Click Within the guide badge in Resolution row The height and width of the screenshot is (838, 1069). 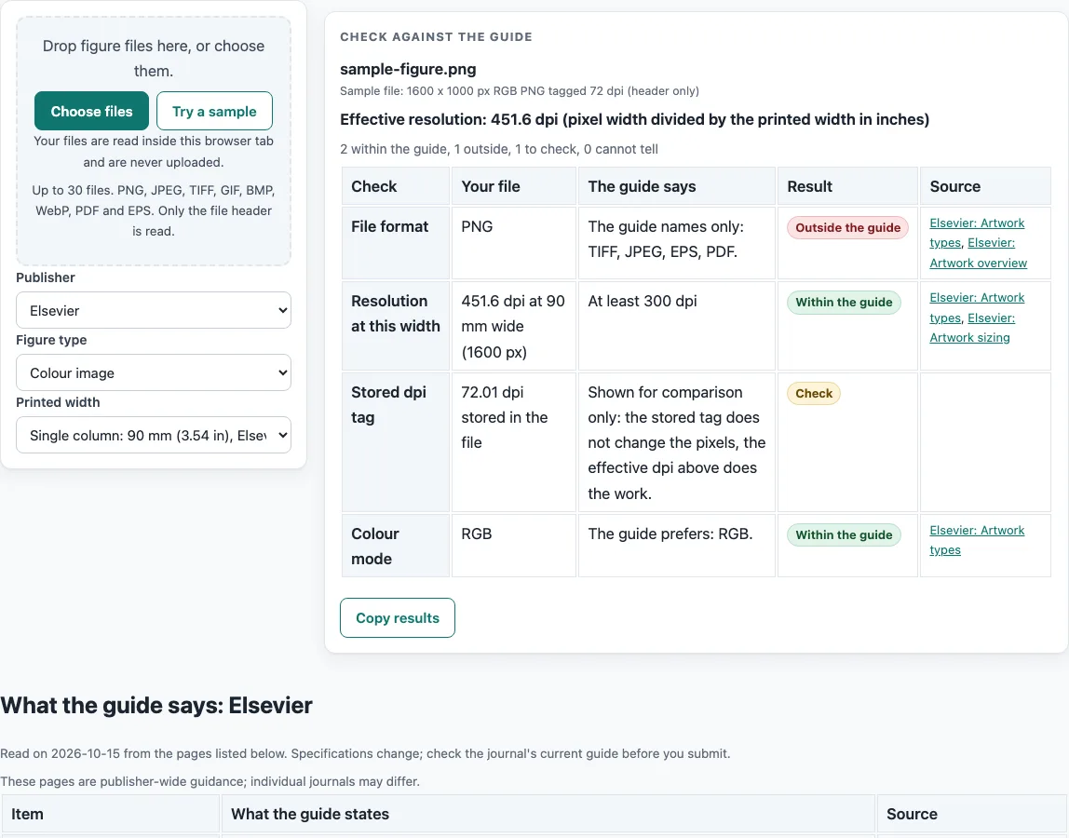click(844, 302)
